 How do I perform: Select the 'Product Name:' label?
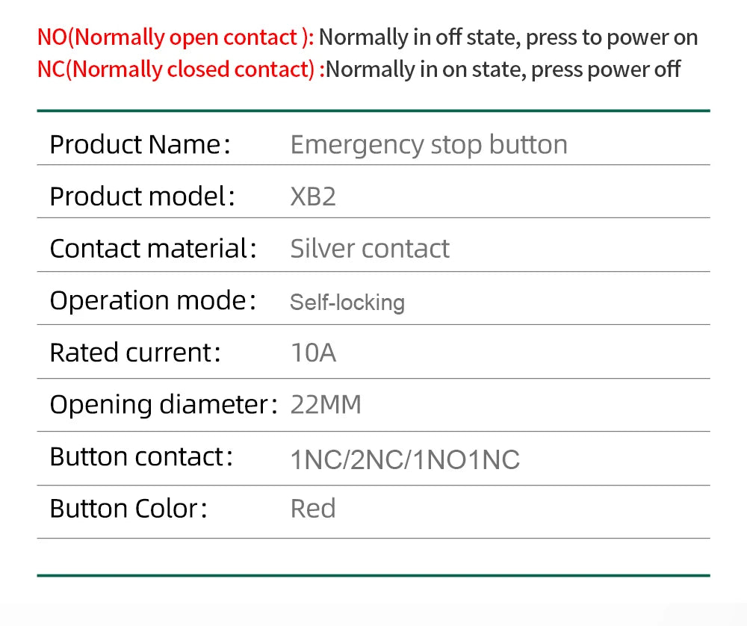[x=140, y=144]
